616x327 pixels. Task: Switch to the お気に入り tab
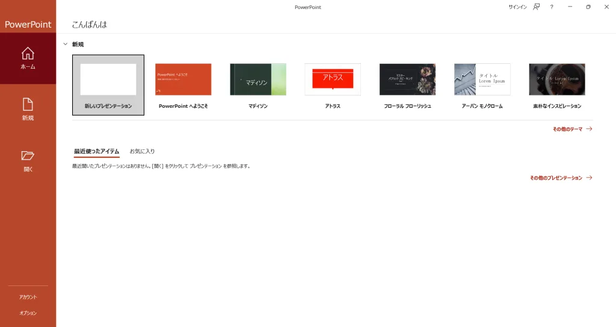(142, 151)
